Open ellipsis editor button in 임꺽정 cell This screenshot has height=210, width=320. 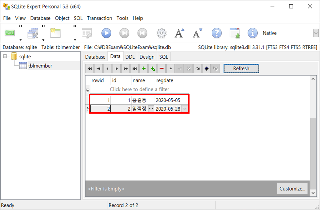[x=151, y=109]
